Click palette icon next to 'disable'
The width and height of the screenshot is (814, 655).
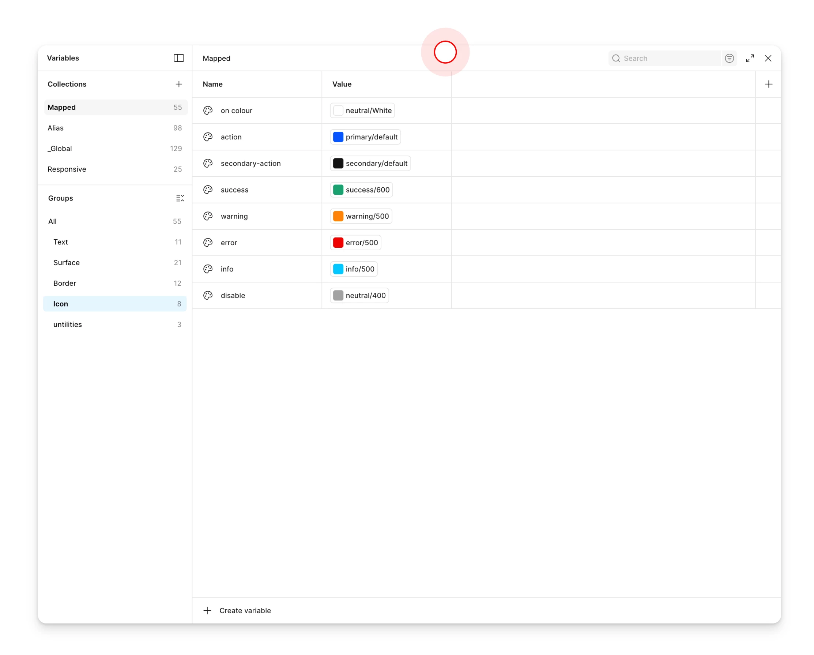[x=208, y=295]
